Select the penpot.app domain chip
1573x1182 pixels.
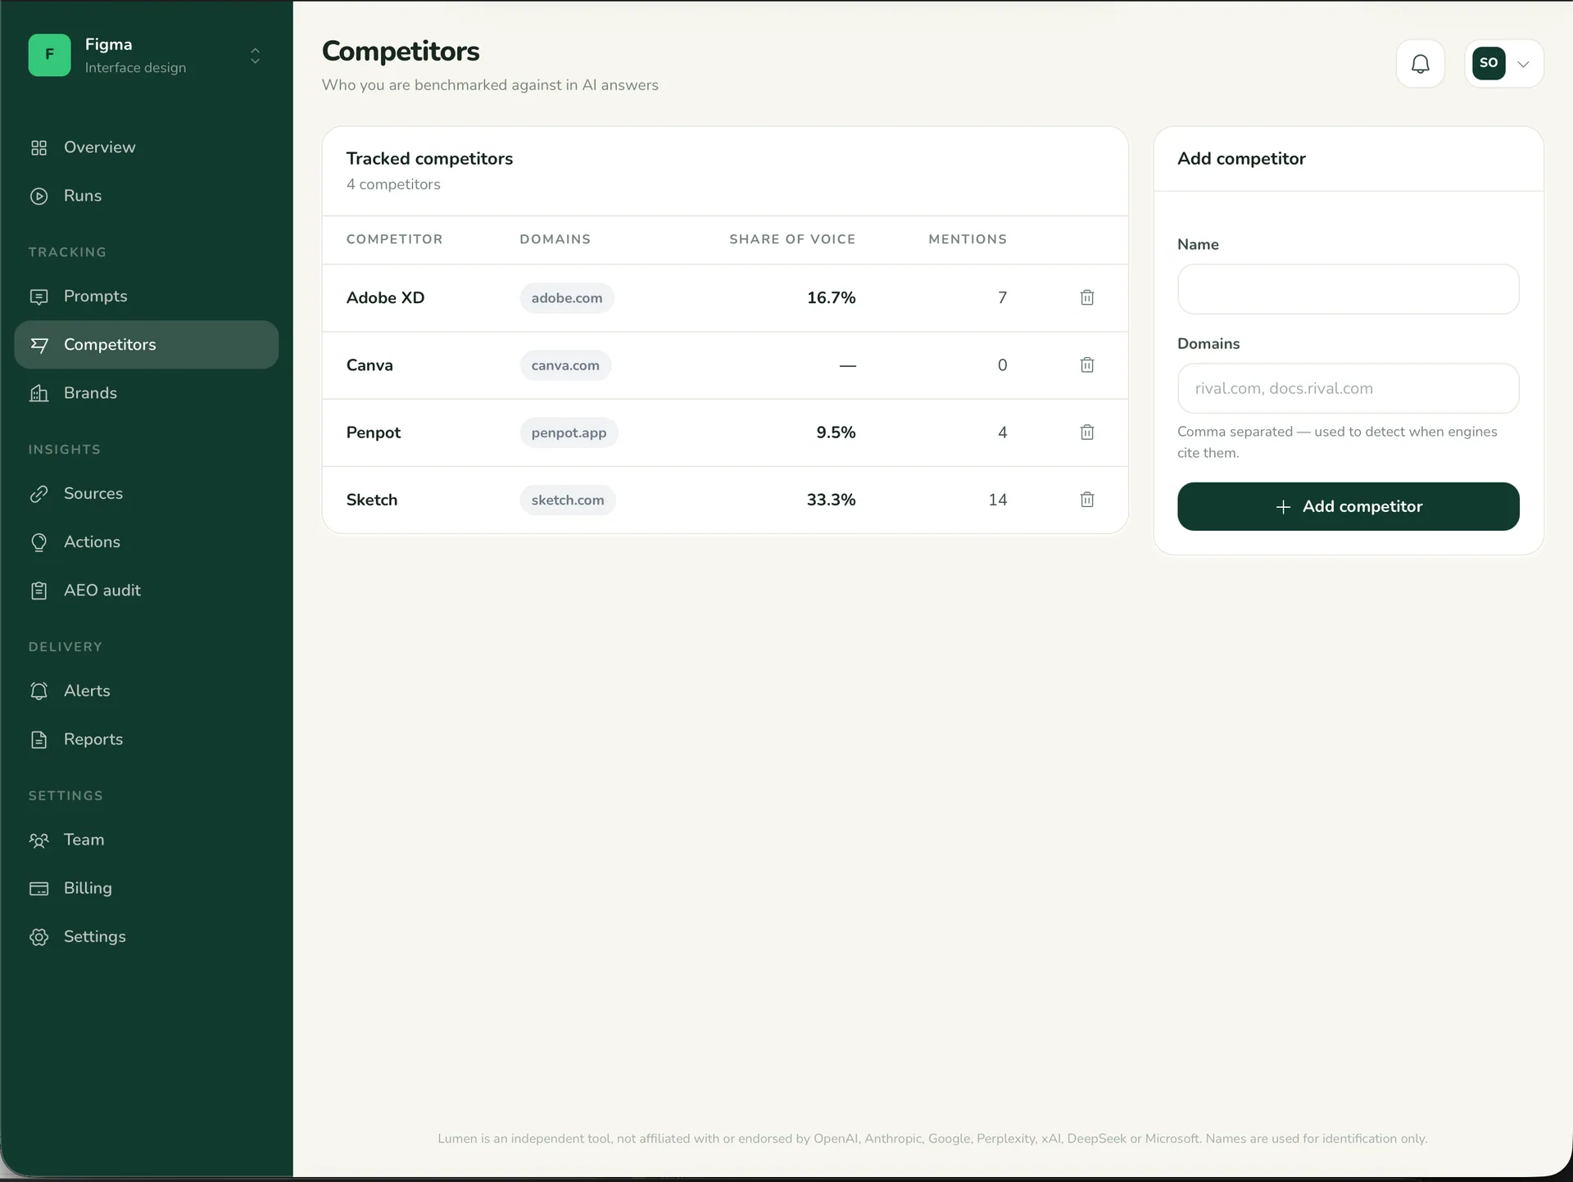pyautogui.click(x=569, y=432)
